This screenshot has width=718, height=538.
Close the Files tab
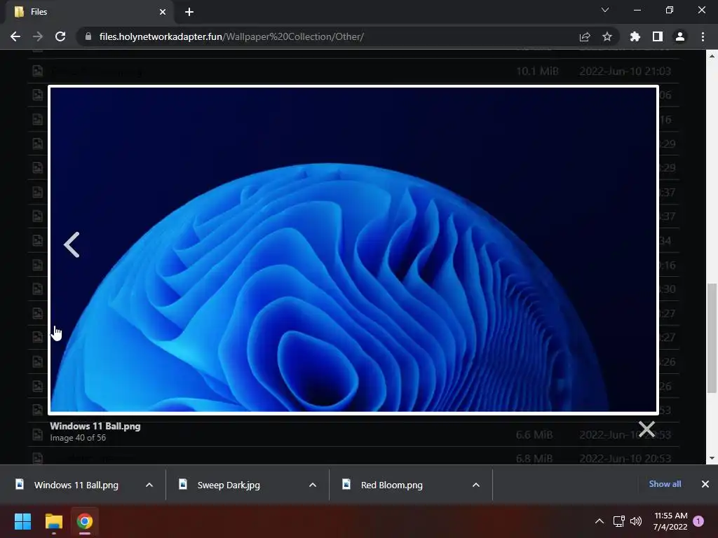pyautogui.click(x=163, y=12)
